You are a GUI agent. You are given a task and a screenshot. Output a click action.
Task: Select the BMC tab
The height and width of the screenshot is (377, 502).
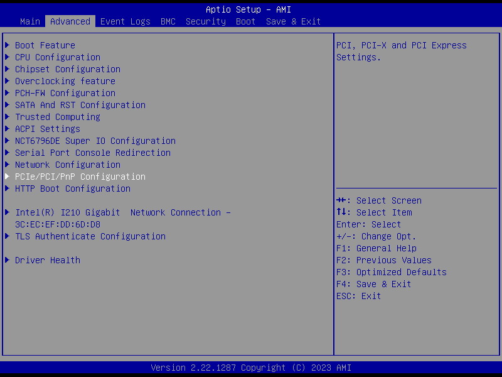click(x=168, y=21)
